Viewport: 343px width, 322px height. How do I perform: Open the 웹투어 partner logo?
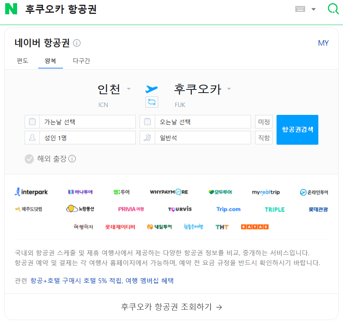pos(122,192)
